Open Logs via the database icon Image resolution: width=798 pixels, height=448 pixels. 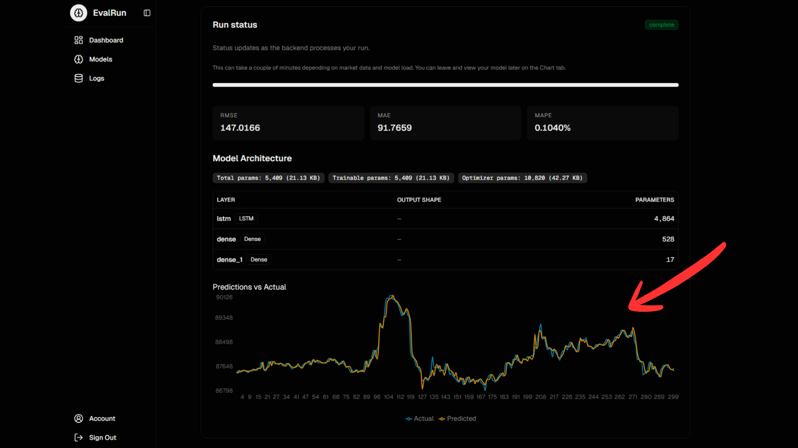coord(79,78)
